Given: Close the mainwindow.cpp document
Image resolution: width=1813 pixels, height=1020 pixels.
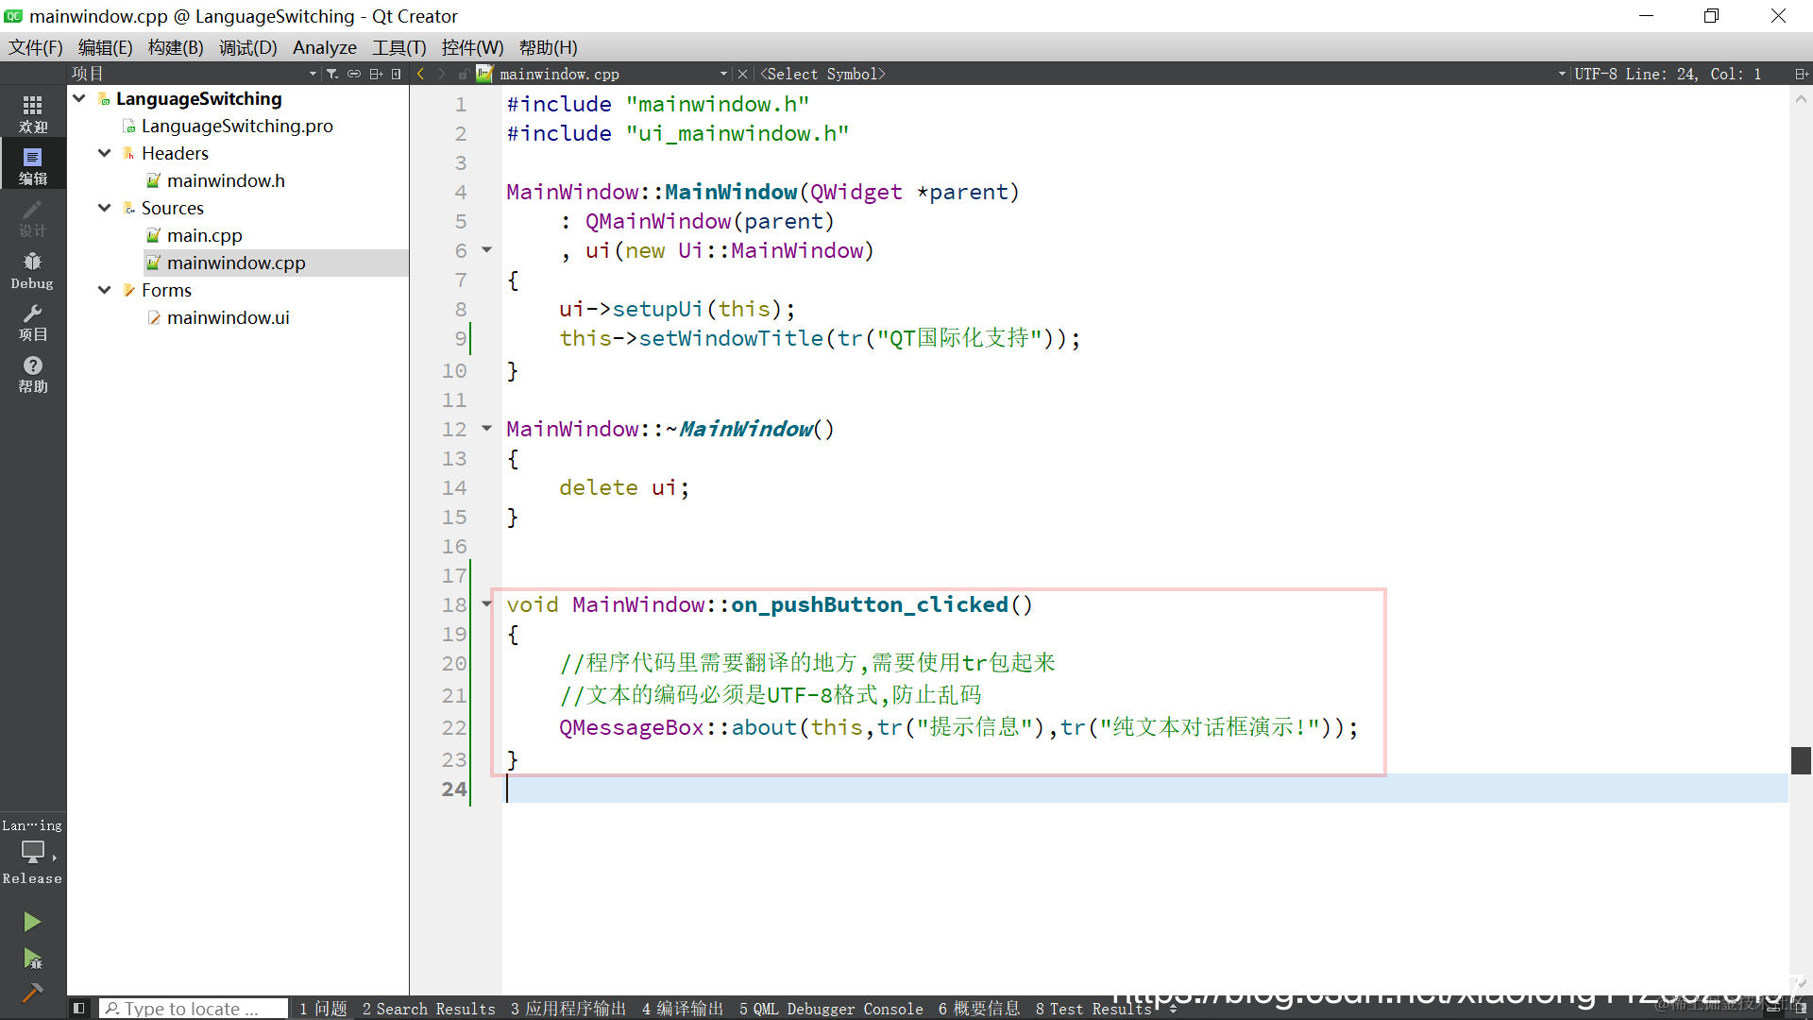Looking at the screenshot, I should tap(742, 74).
